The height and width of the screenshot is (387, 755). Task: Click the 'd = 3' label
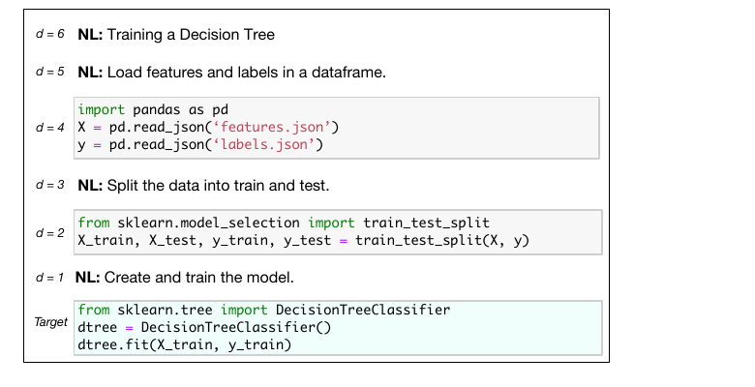pyautogui.click(x=50, y=185)
